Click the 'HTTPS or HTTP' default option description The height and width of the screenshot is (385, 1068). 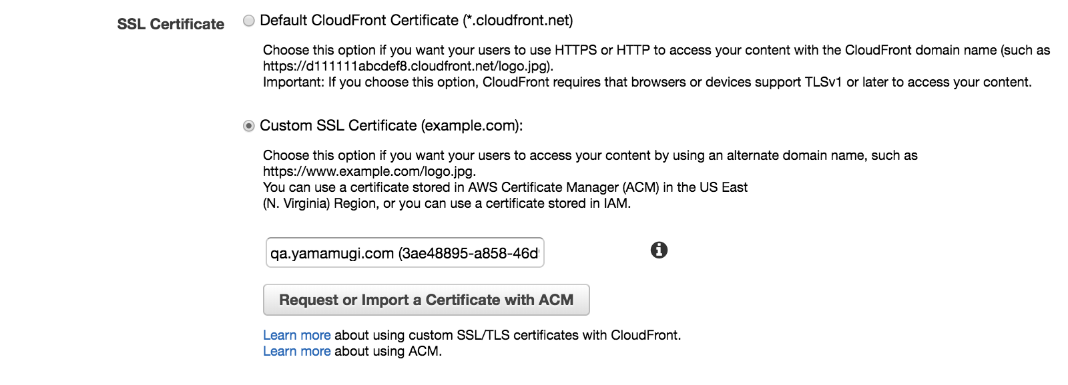tap(656, 50)
